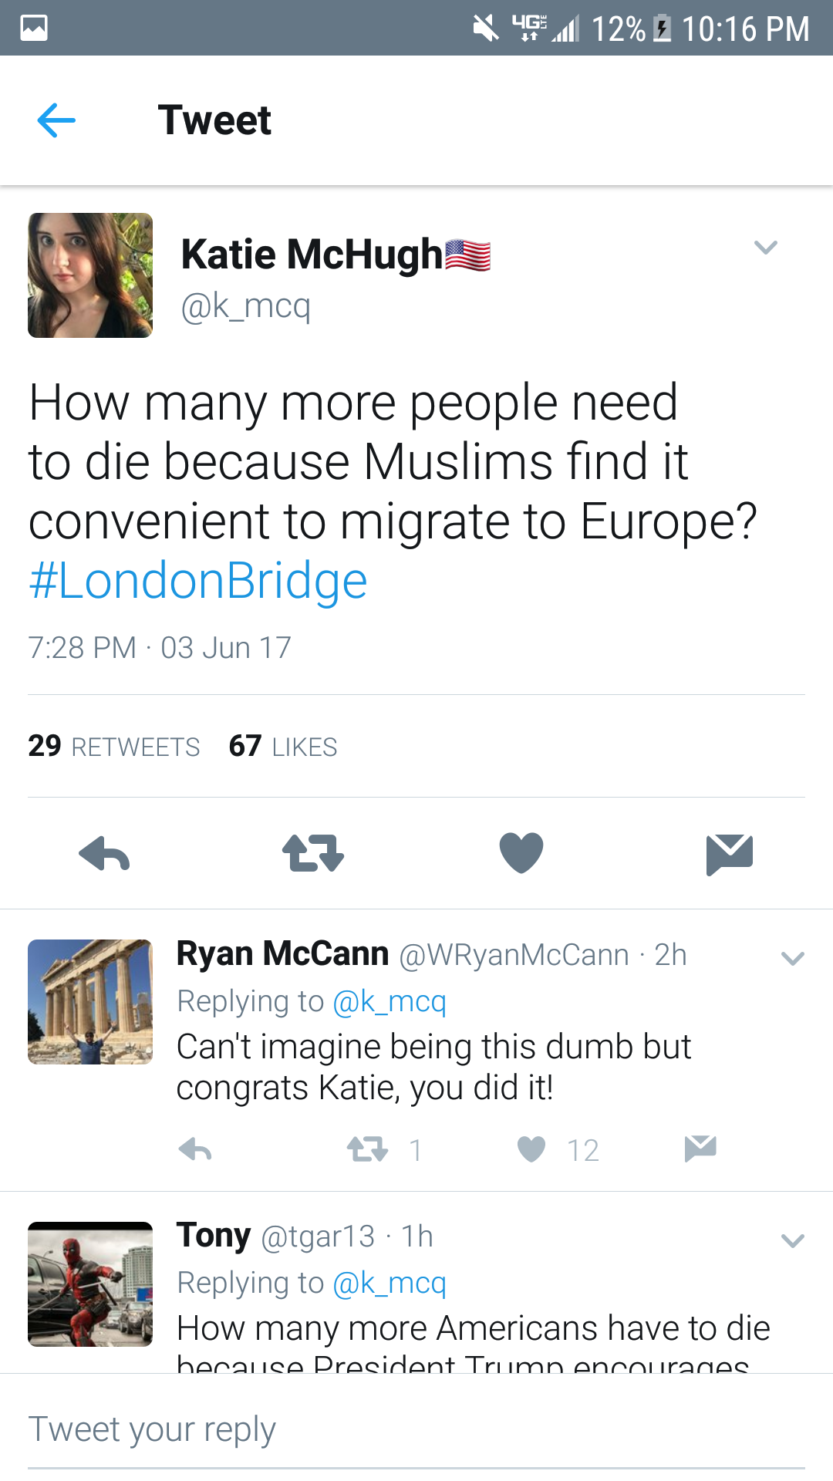Tap the image notification icon in status bar
The height and width of the screenshot is (1481, 833).
click(x=34, y=28)
